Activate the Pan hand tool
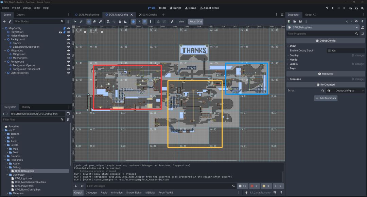Screen dimensions: 367x197 point(120,21)
